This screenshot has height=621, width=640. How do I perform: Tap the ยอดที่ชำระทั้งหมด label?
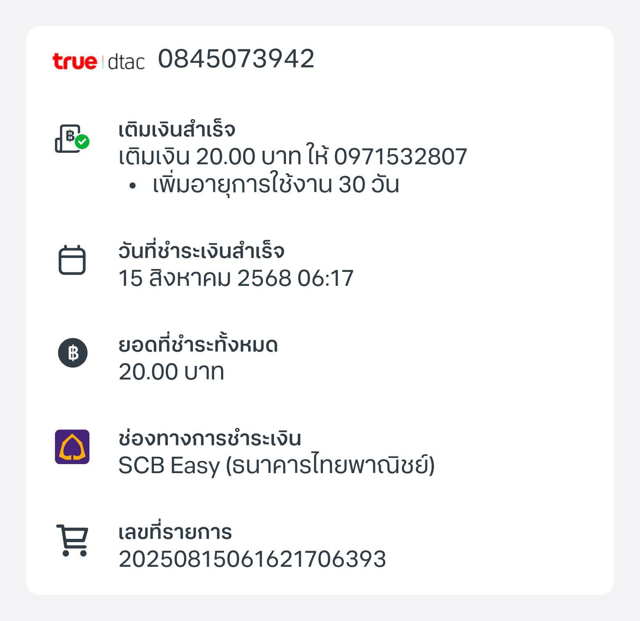(x=198, y=345)
